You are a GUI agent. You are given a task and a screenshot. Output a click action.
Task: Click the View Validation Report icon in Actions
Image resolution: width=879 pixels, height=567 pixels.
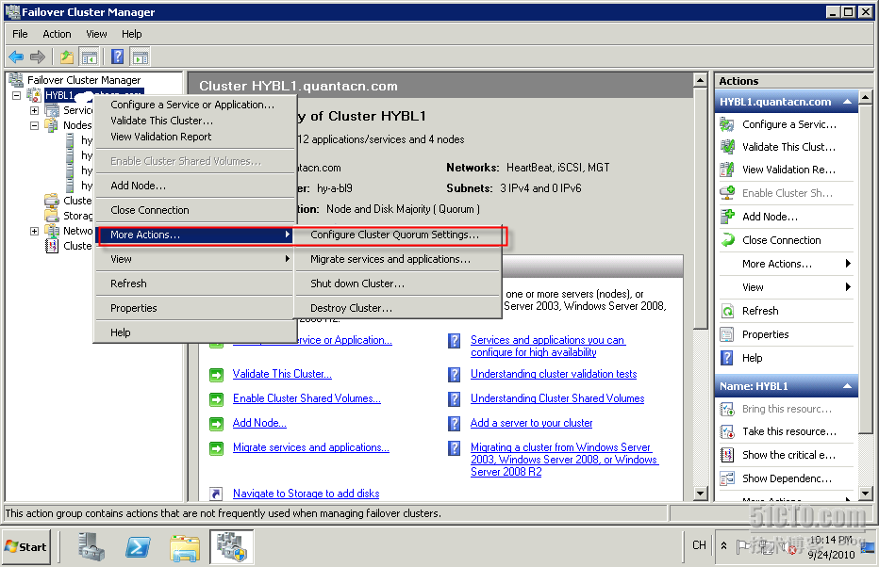tap(727, 169)
